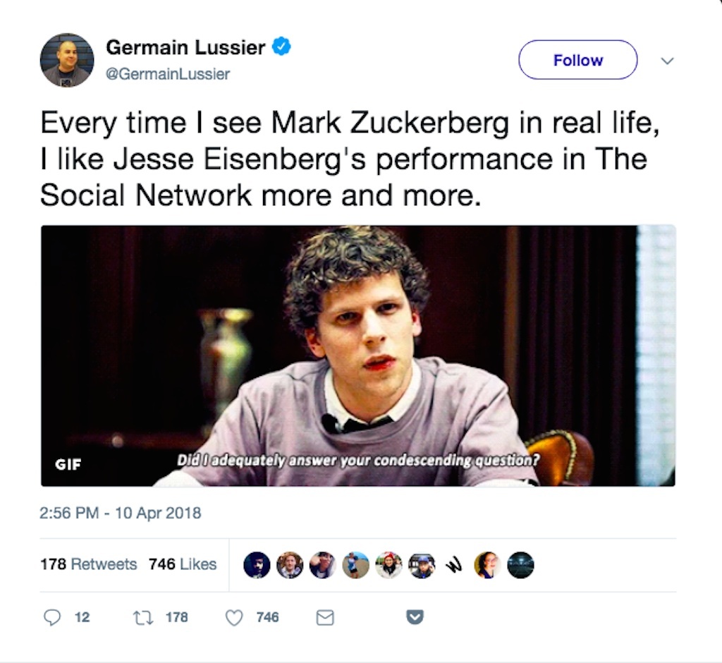Click the tweet timestamp link

click(x=119, y=513)
